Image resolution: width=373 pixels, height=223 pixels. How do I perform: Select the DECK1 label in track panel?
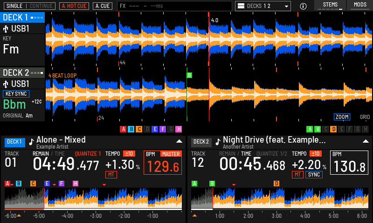point(14,142)
